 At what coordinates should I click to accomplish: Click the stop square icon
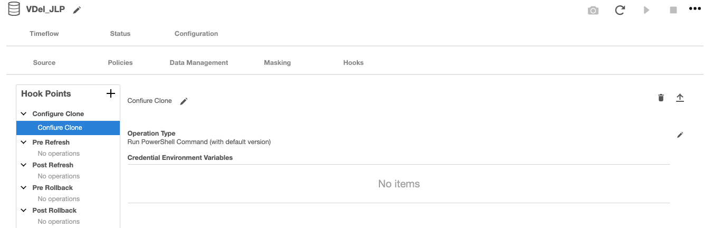[x=673, y=10]
